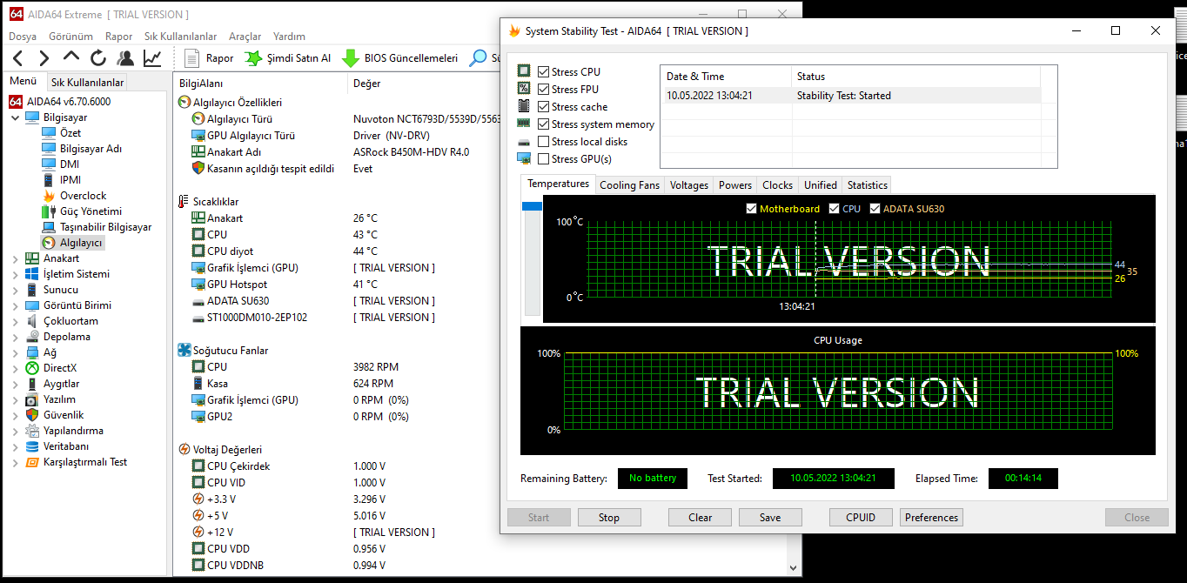
Task: Collapse the Bilgisayar tree node
Action: click(16, 117)
